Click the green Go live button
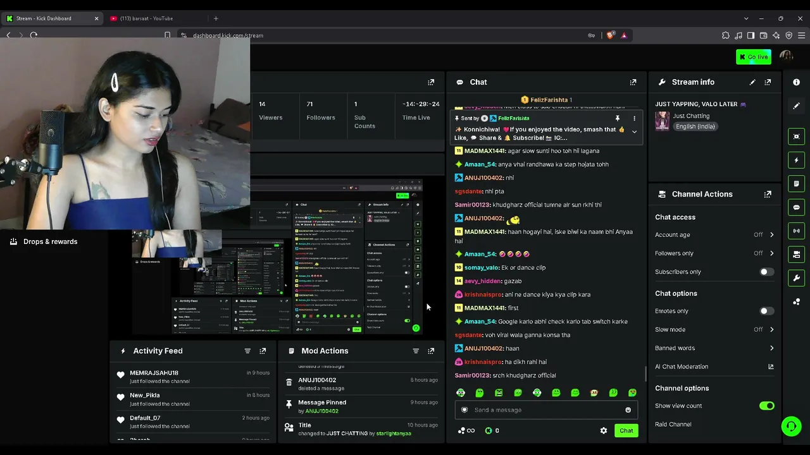810x455 pixels. 753,57
